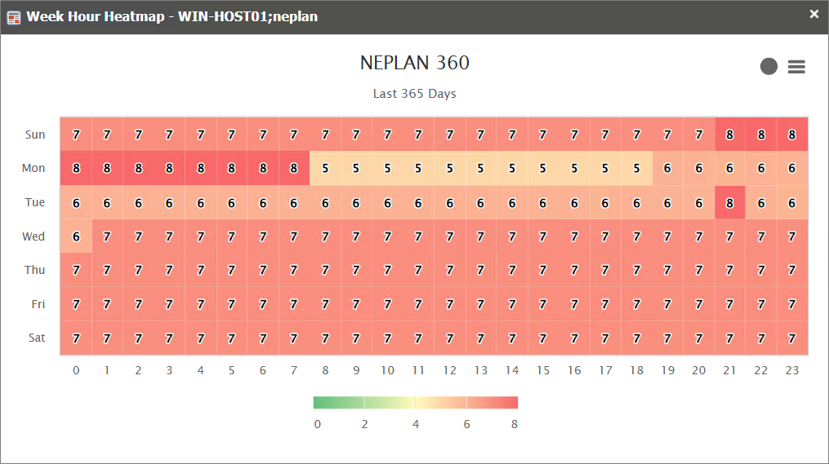Click the Wed row label
The width and height of the screenshot is (829, 464).
click(x=33, y=236)
